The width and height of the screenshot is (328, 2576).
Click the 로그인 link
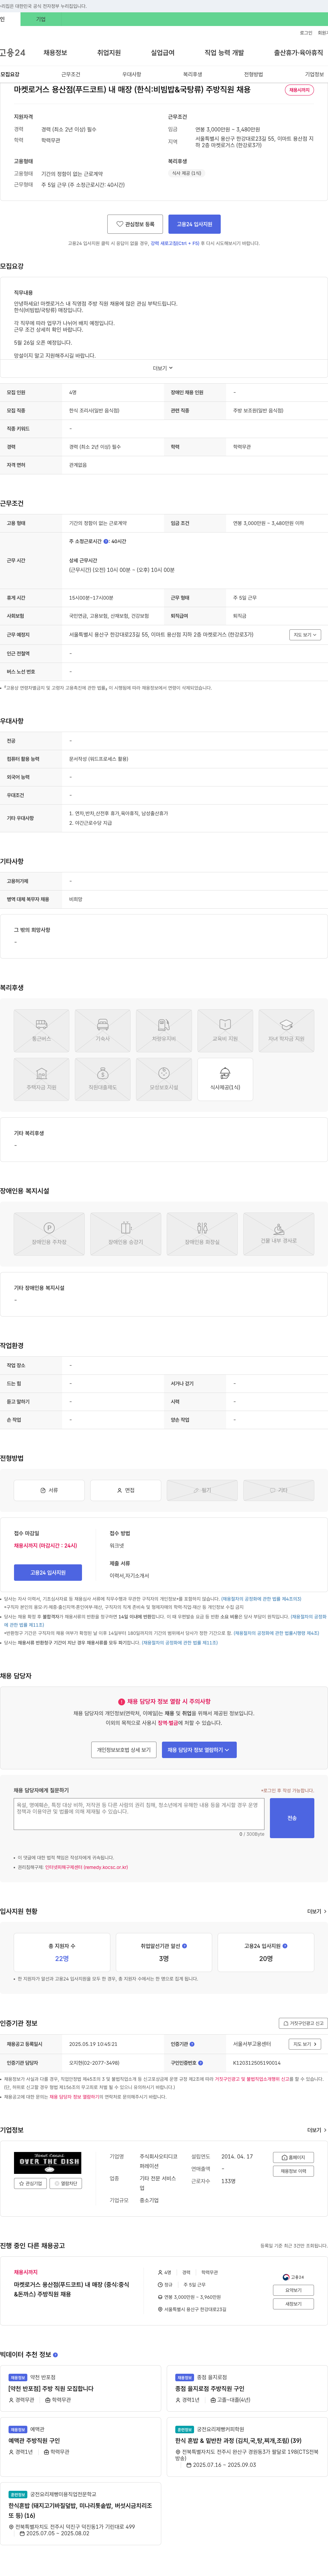click(306, 32)
